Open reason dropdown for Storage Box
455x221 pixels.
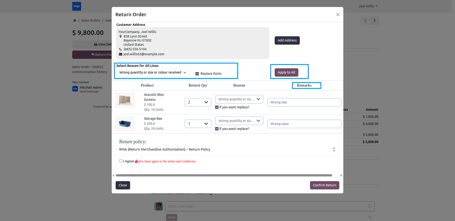pos(239,121)
